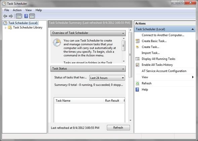Click the Summary: 0 total text
198x141 pixels.
tap(89, 85)
